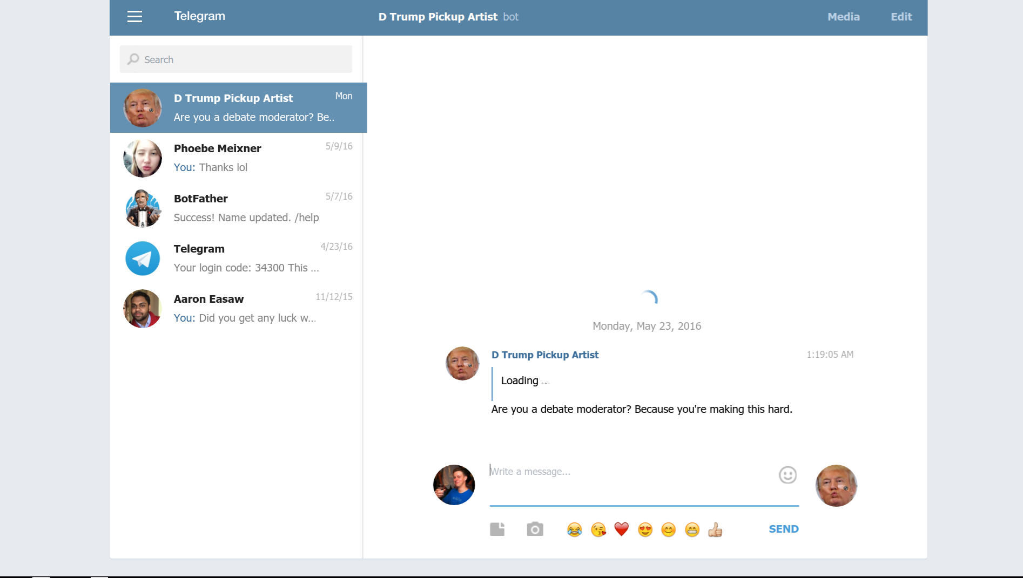Insert smiling blush emoji
This screenshot has width=1023, height=578.
tap(669, 530)
